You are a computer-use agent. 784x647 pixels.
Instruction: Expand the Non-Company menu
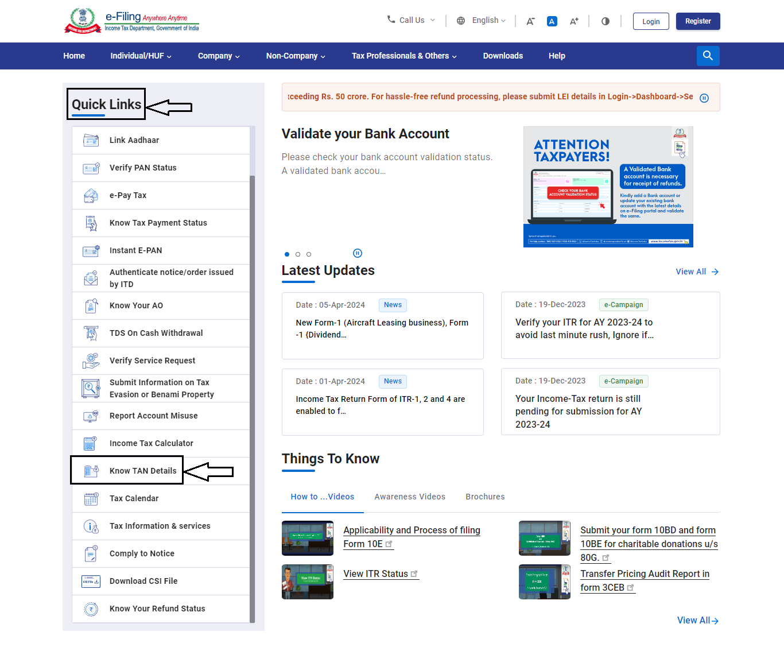[296, 56]
